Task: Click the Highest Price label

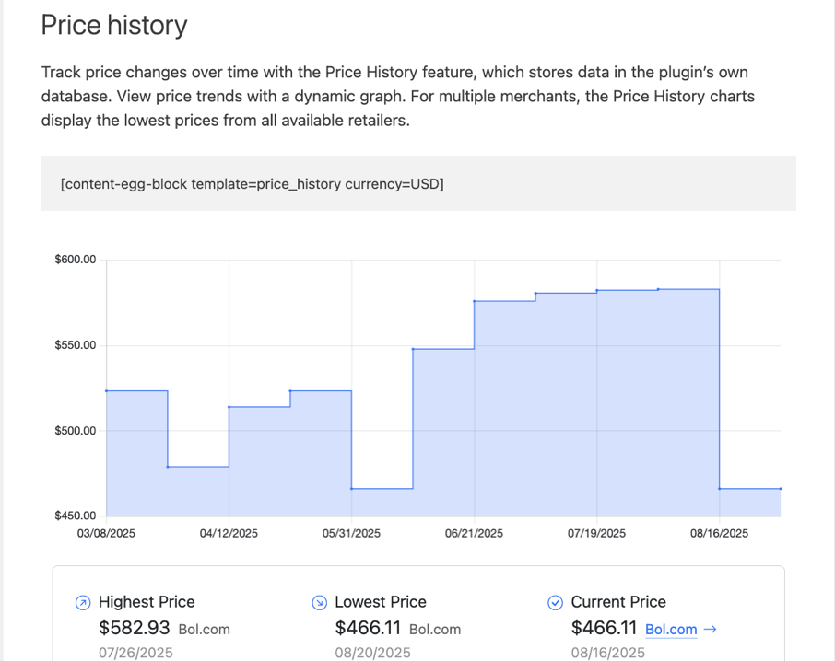Action: click(147, 602)
